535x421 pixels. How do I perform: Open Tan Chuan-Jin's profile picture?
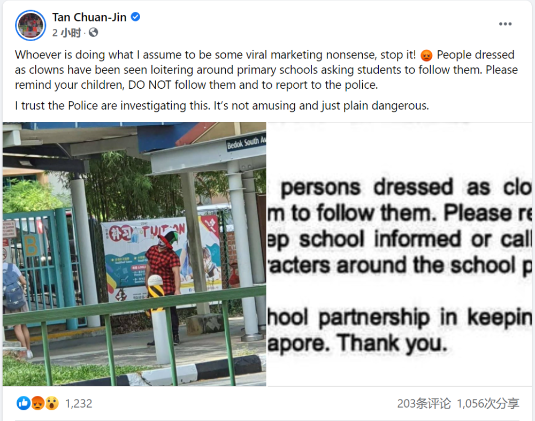30,25
